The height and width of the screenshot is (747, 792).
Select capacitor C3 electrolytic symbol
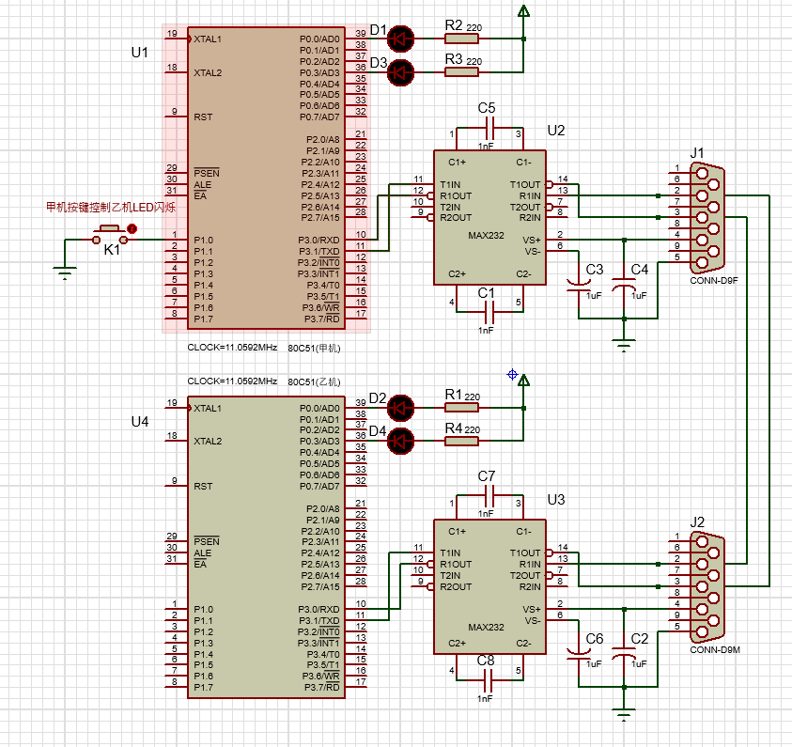[579, 287]
